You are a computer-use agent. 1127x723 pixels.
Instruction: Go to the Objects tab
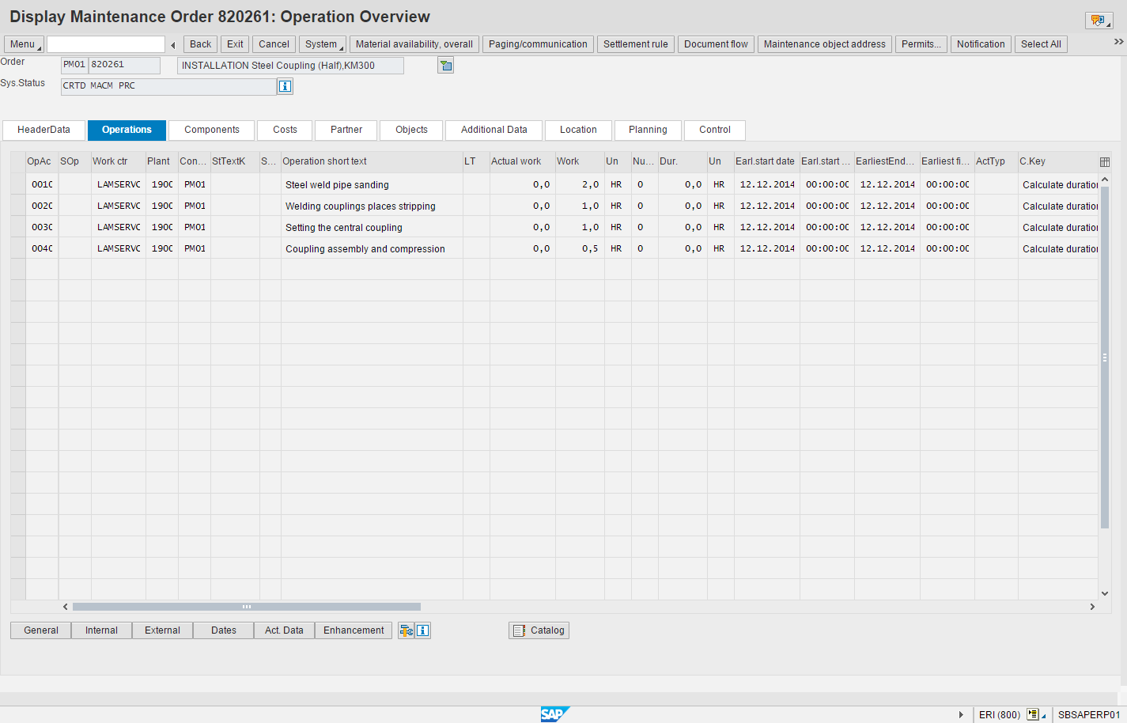(411, 130)
